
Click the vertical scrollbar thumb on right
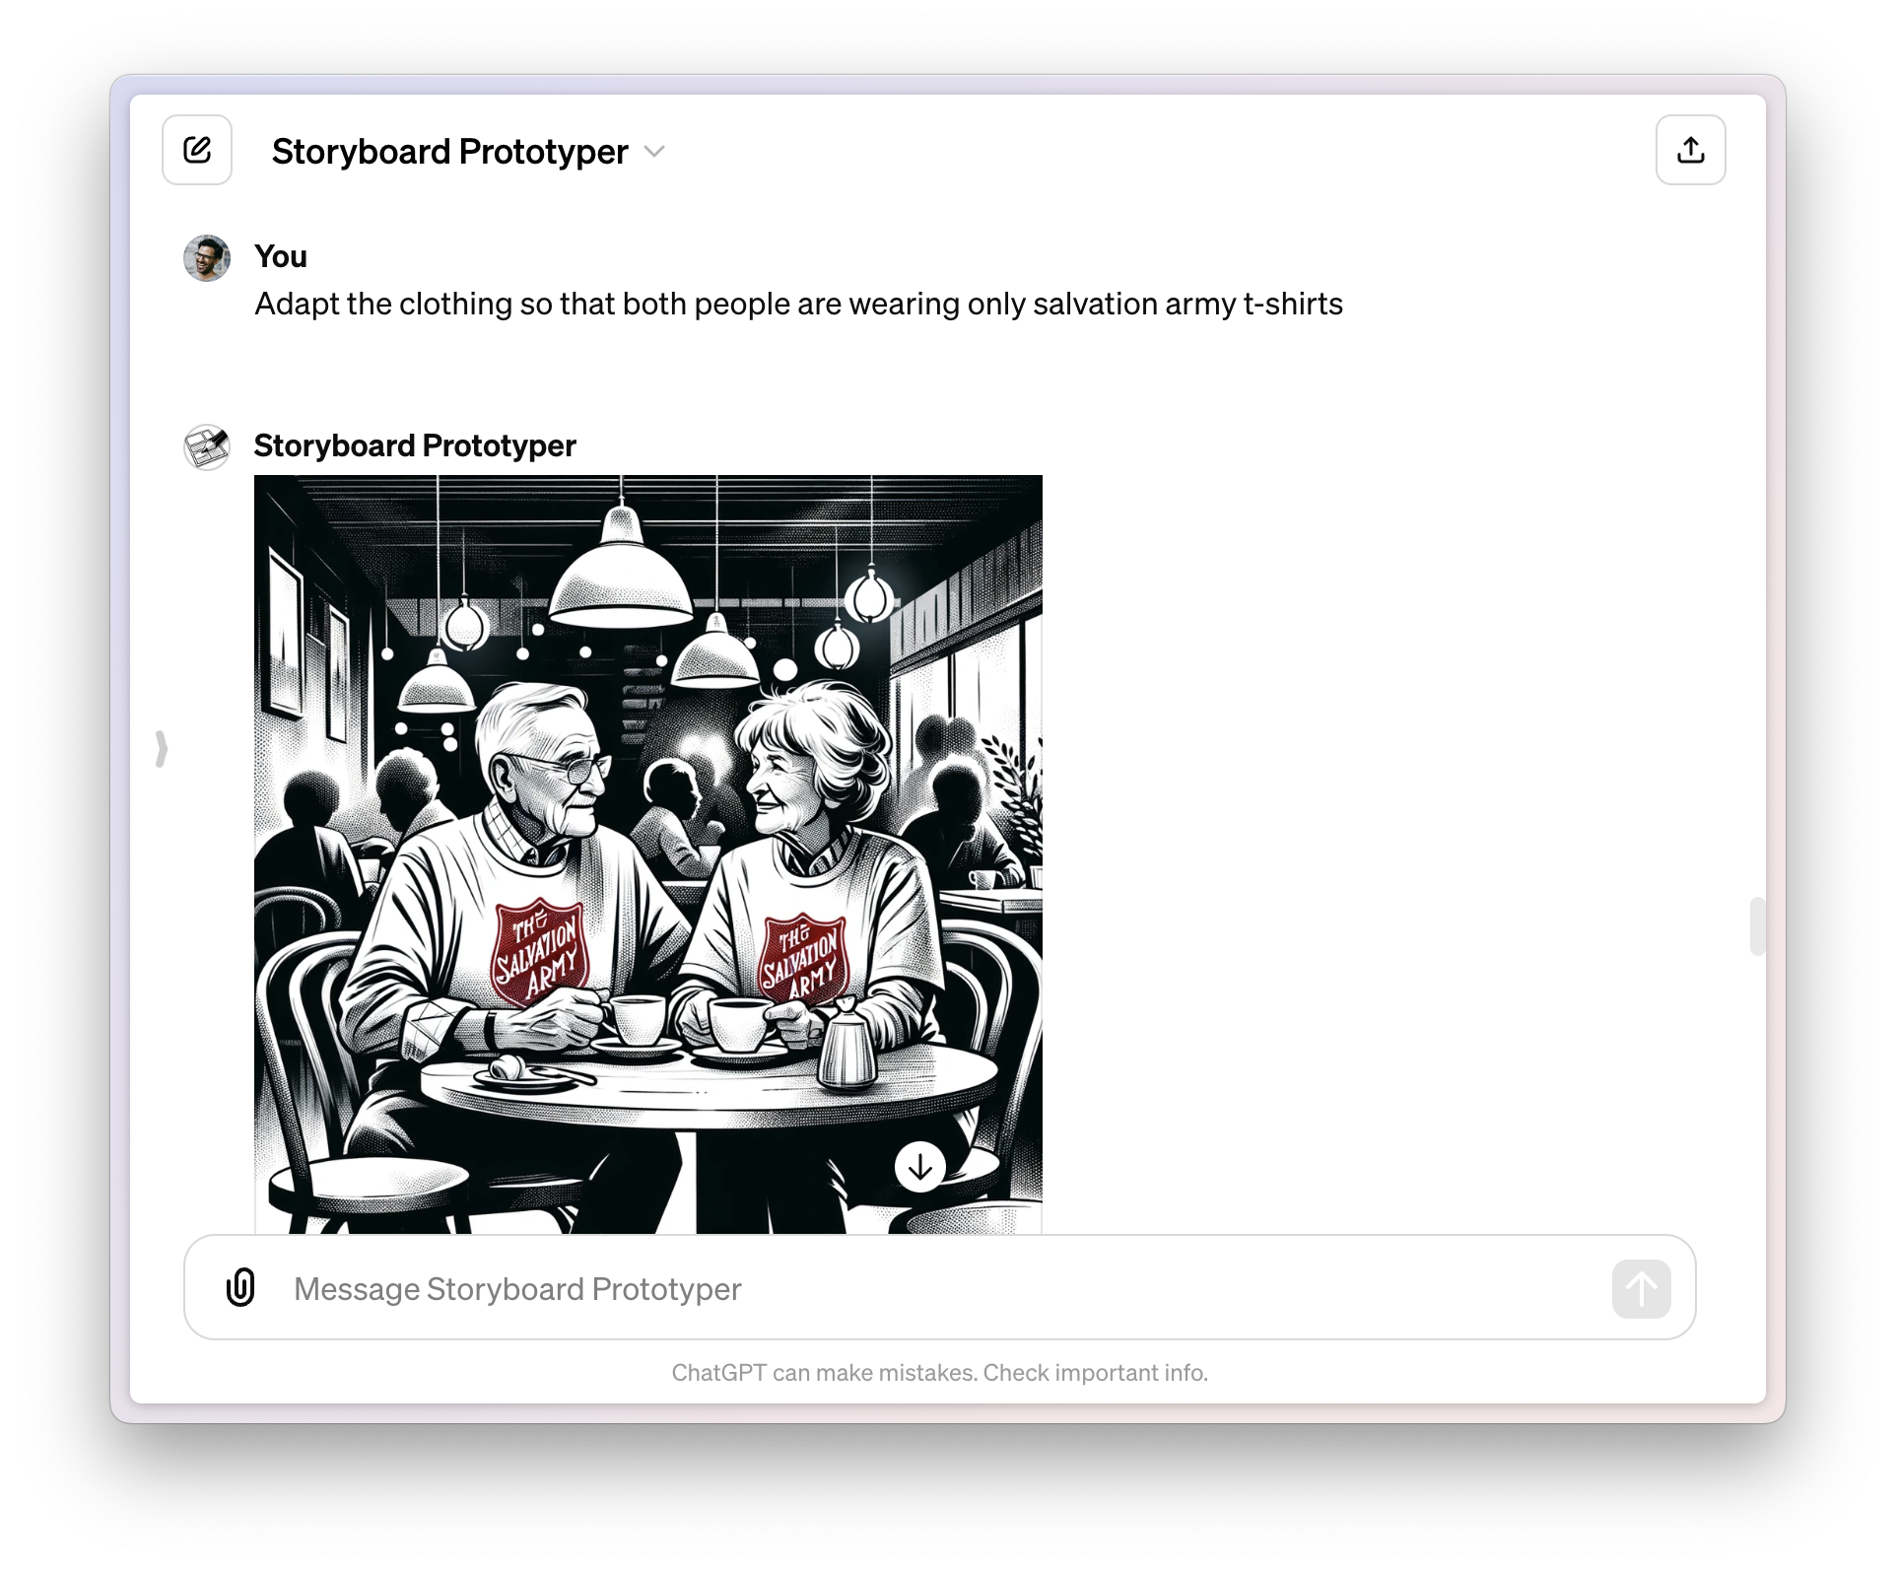[x=1756, y=926]
